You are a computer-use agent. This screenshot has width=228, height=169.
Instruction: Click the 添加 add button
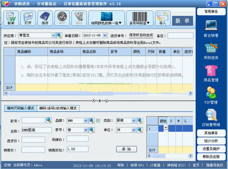(x=127, y=149)
